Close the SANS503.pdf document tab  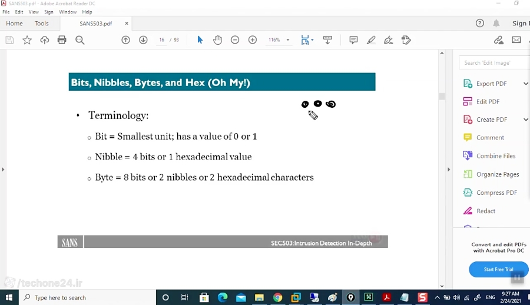(x=127, y=24)
